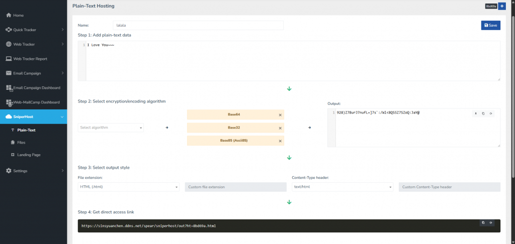
Task: Open the Landing Page submenu item
Action: click(x=29, y=155)
